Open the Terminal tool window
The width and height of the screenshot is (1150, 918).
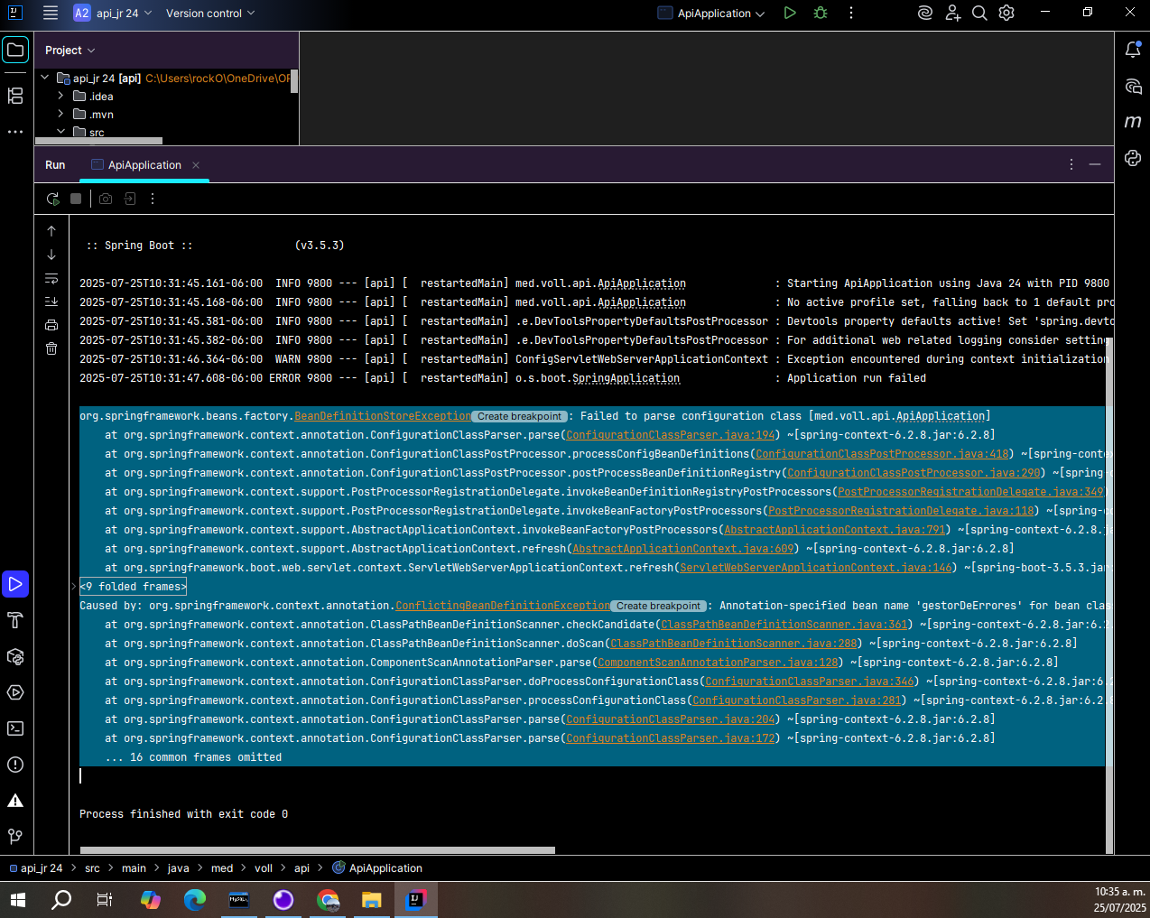(15, 728)
